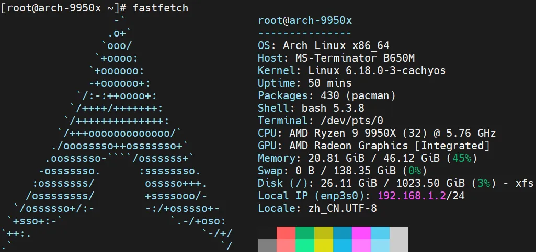Click the bright magenta swatch in the top color row

361,233
